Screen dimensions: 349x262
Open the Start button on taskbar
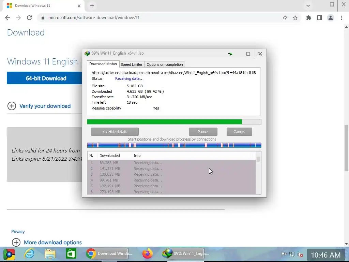9,254
